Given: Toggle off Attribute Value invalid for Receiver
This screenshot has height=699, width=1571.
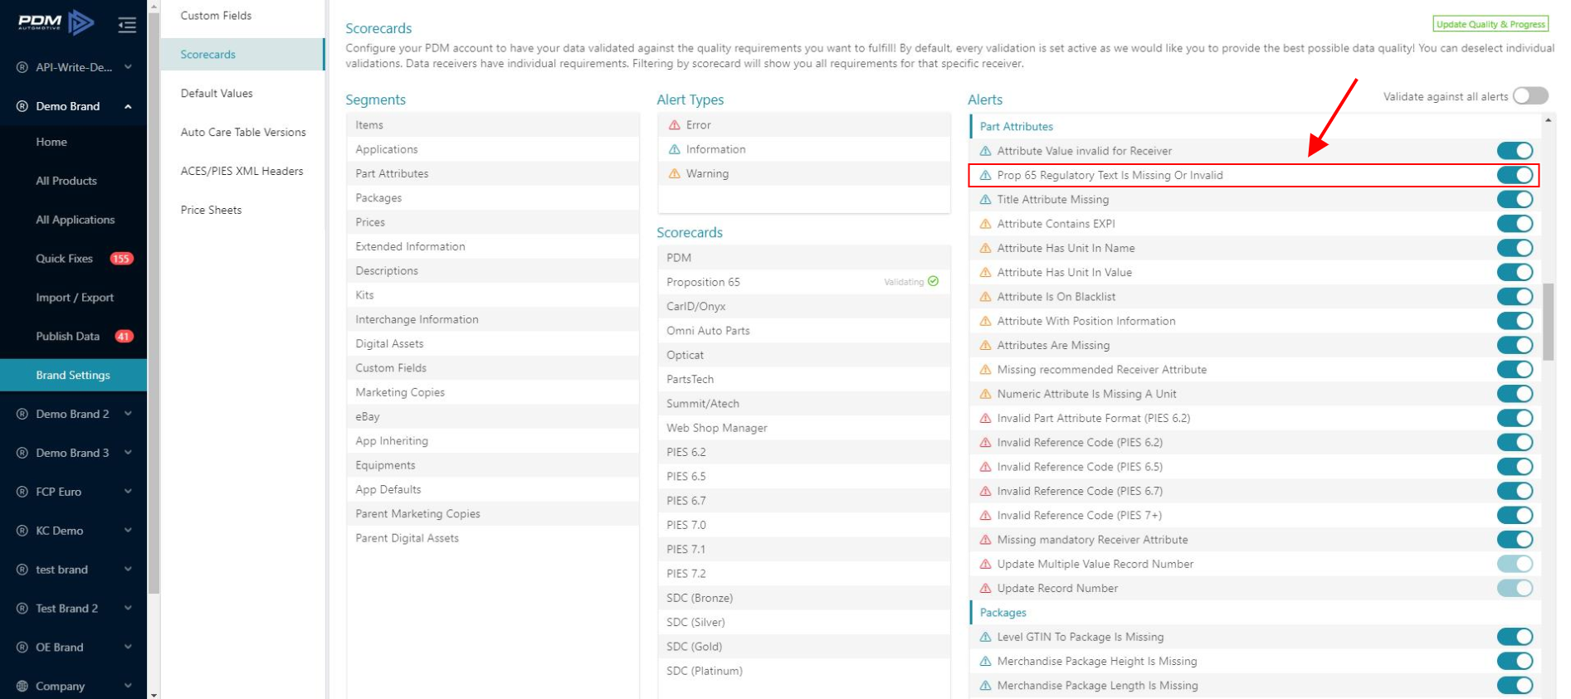Looking at the screenshot, I should pos(1515,151).
